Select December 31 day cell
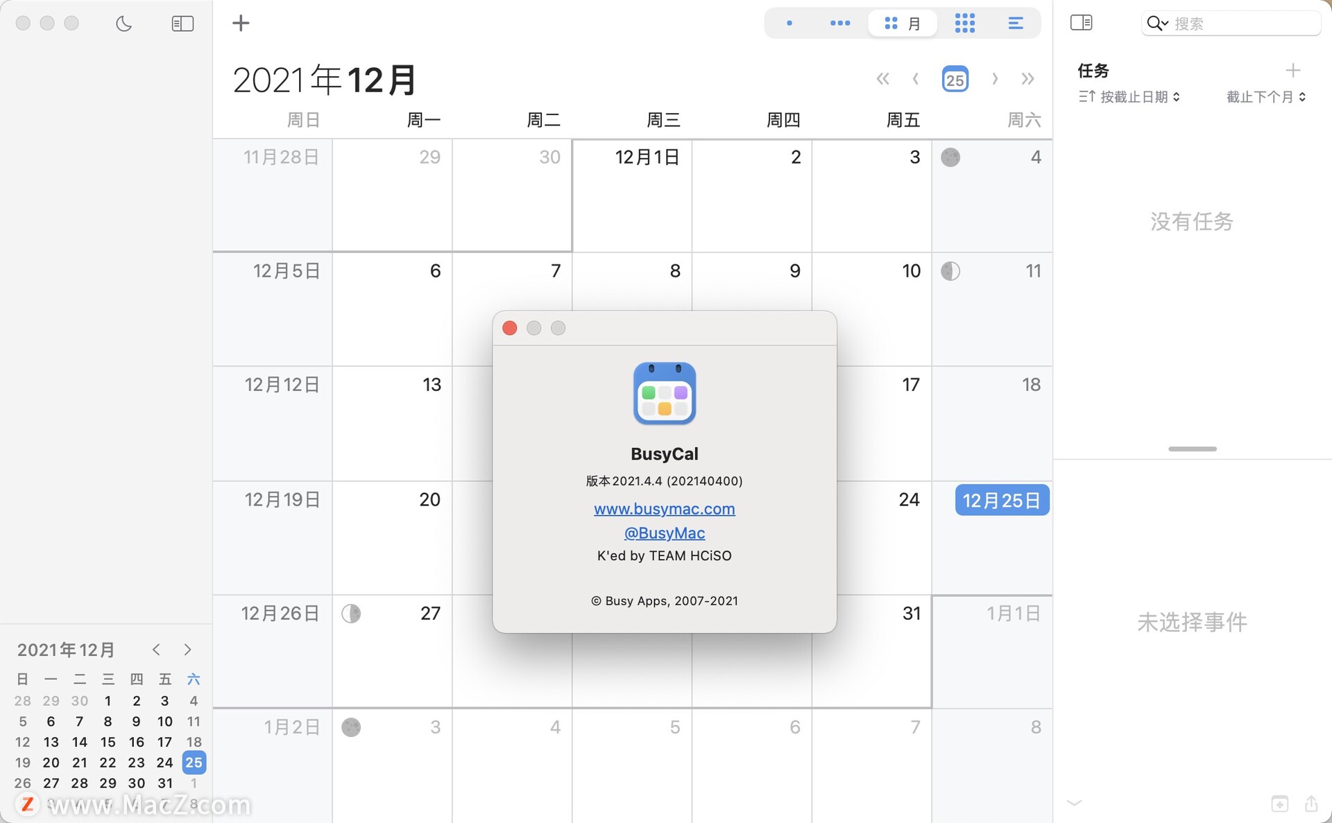Screen dimensions: 1332x823 872,652
